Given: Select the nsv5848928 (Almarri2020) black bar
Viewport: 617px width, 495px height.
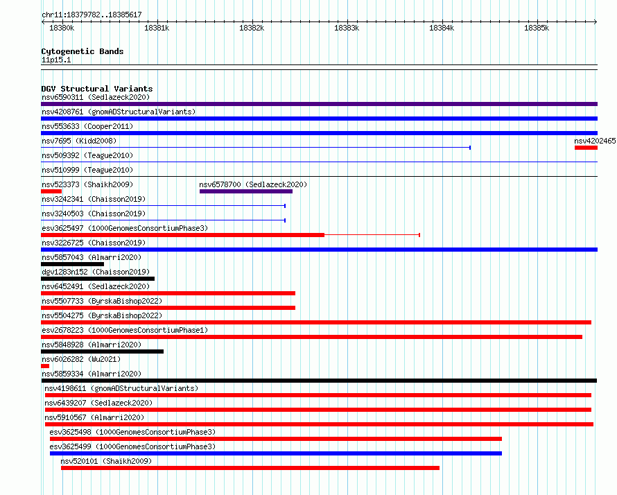Looking at the screenshot, I should [x=103, y=351].
